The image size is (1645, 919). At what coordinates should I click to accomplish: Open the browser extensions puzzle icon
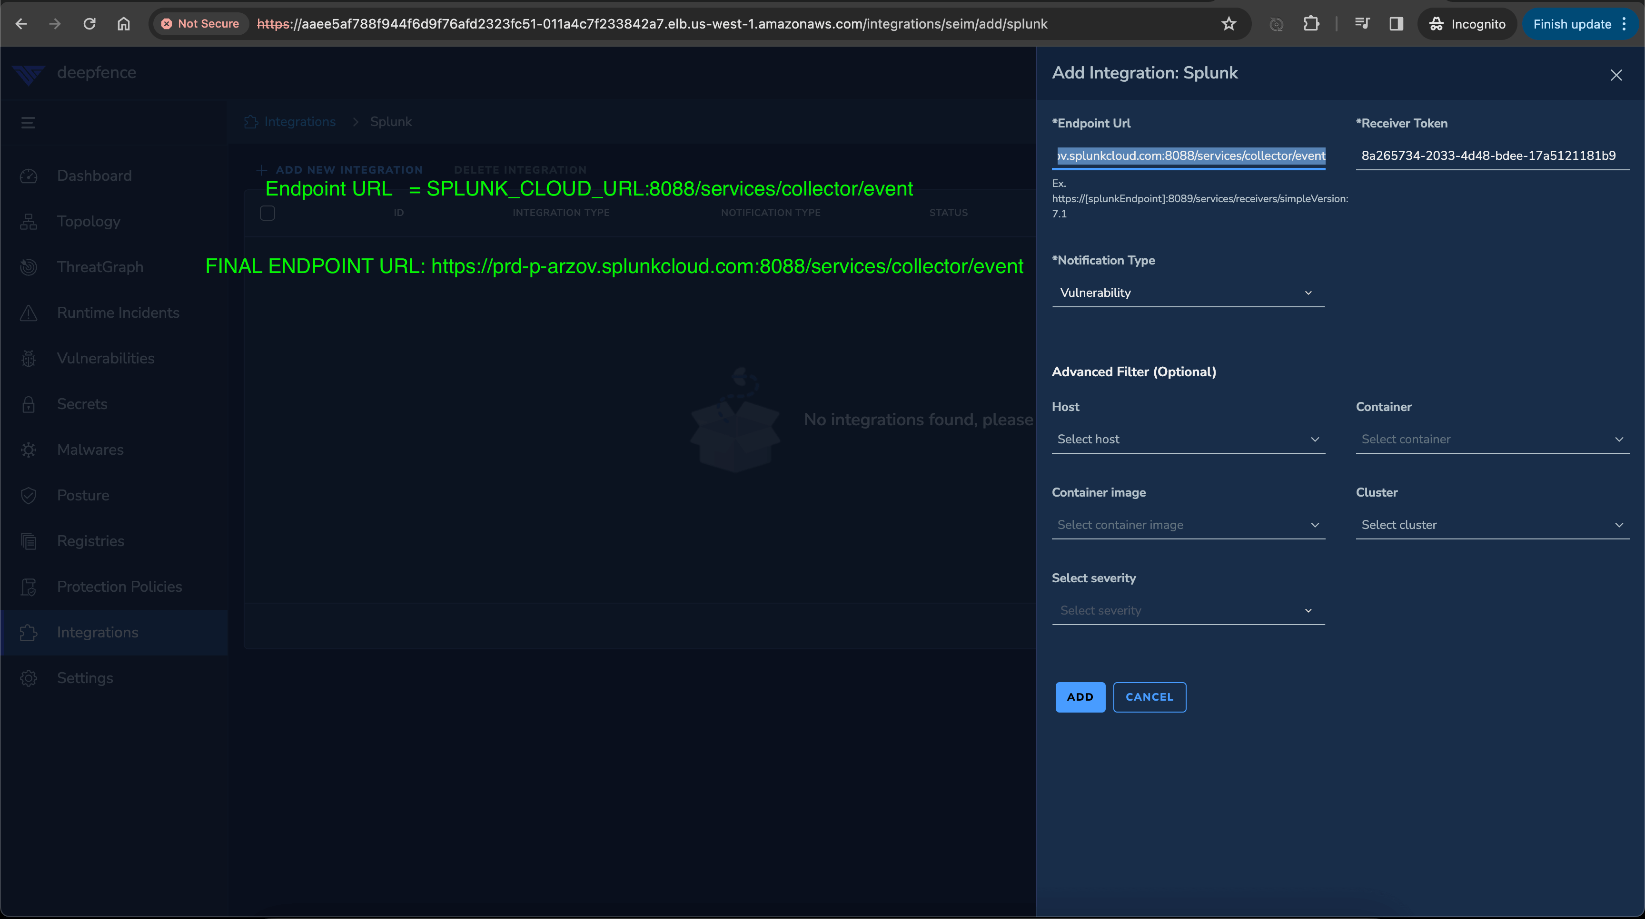pyautogui.click(x=1311, y=24)
